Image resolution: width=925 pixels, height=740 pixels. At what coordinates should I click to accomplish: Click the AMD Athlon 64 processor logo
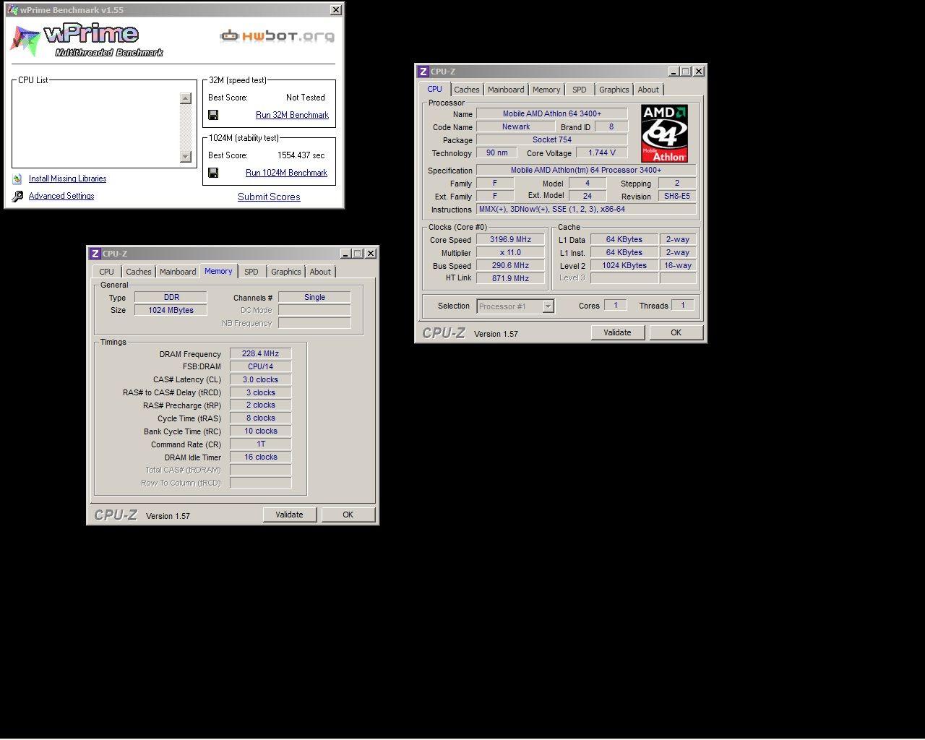664,134
